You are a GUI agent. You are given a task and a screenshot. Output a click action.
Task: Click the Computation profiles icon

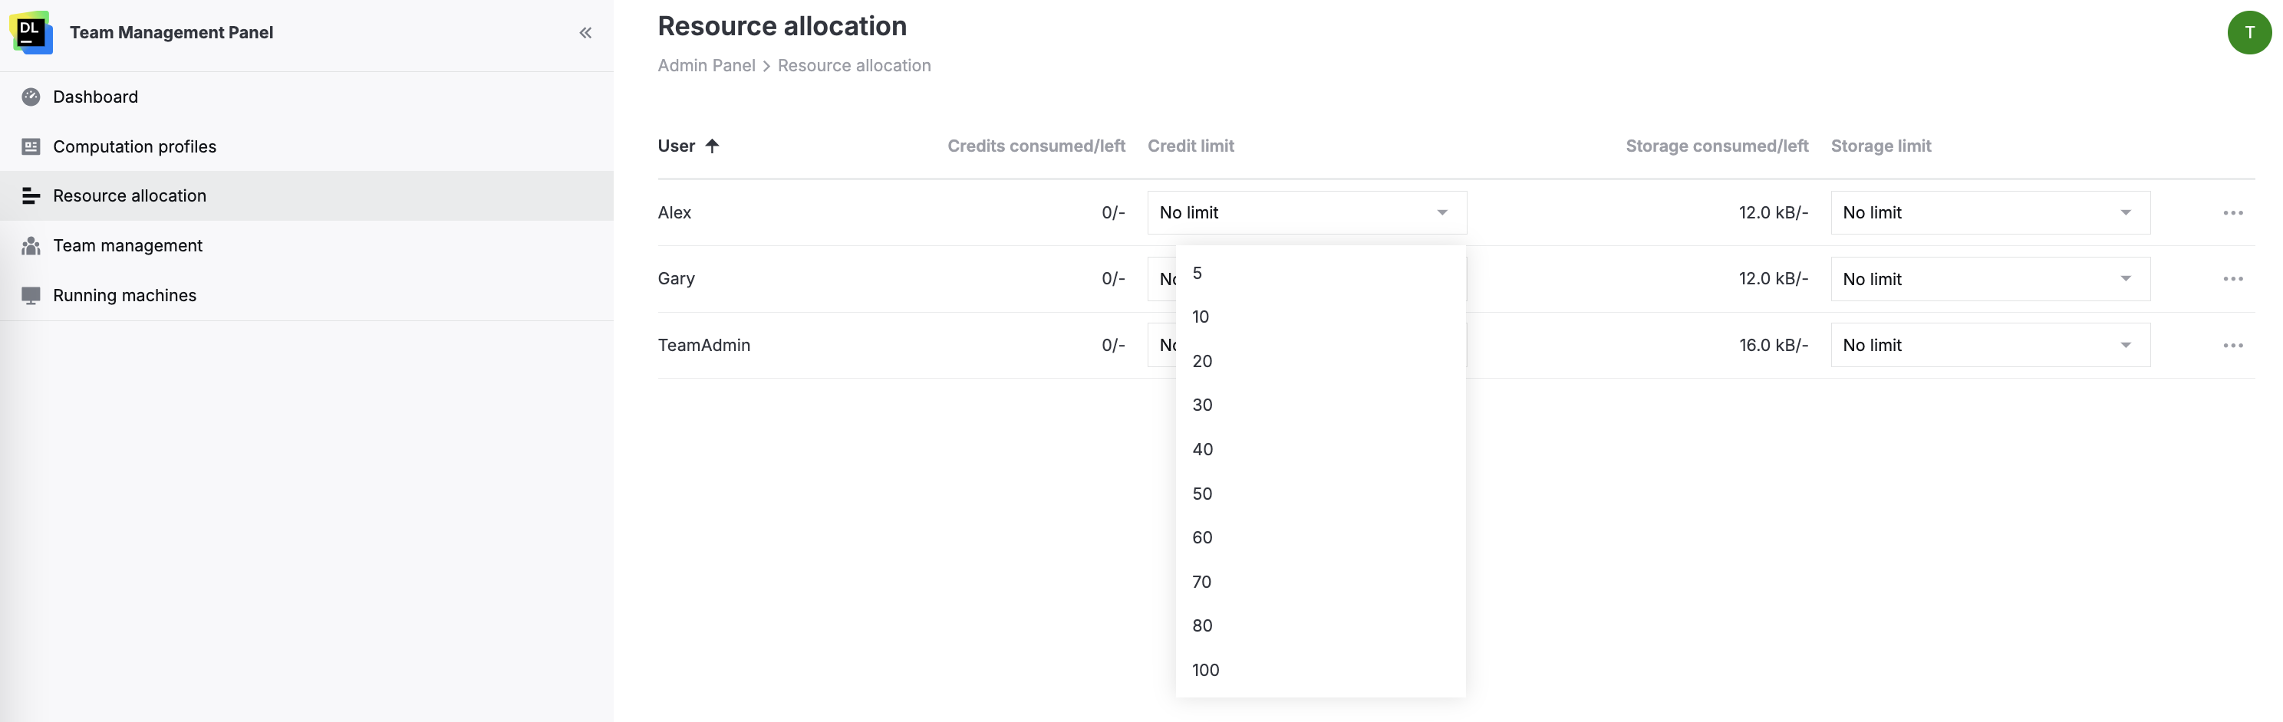click(x=31, y=146)
